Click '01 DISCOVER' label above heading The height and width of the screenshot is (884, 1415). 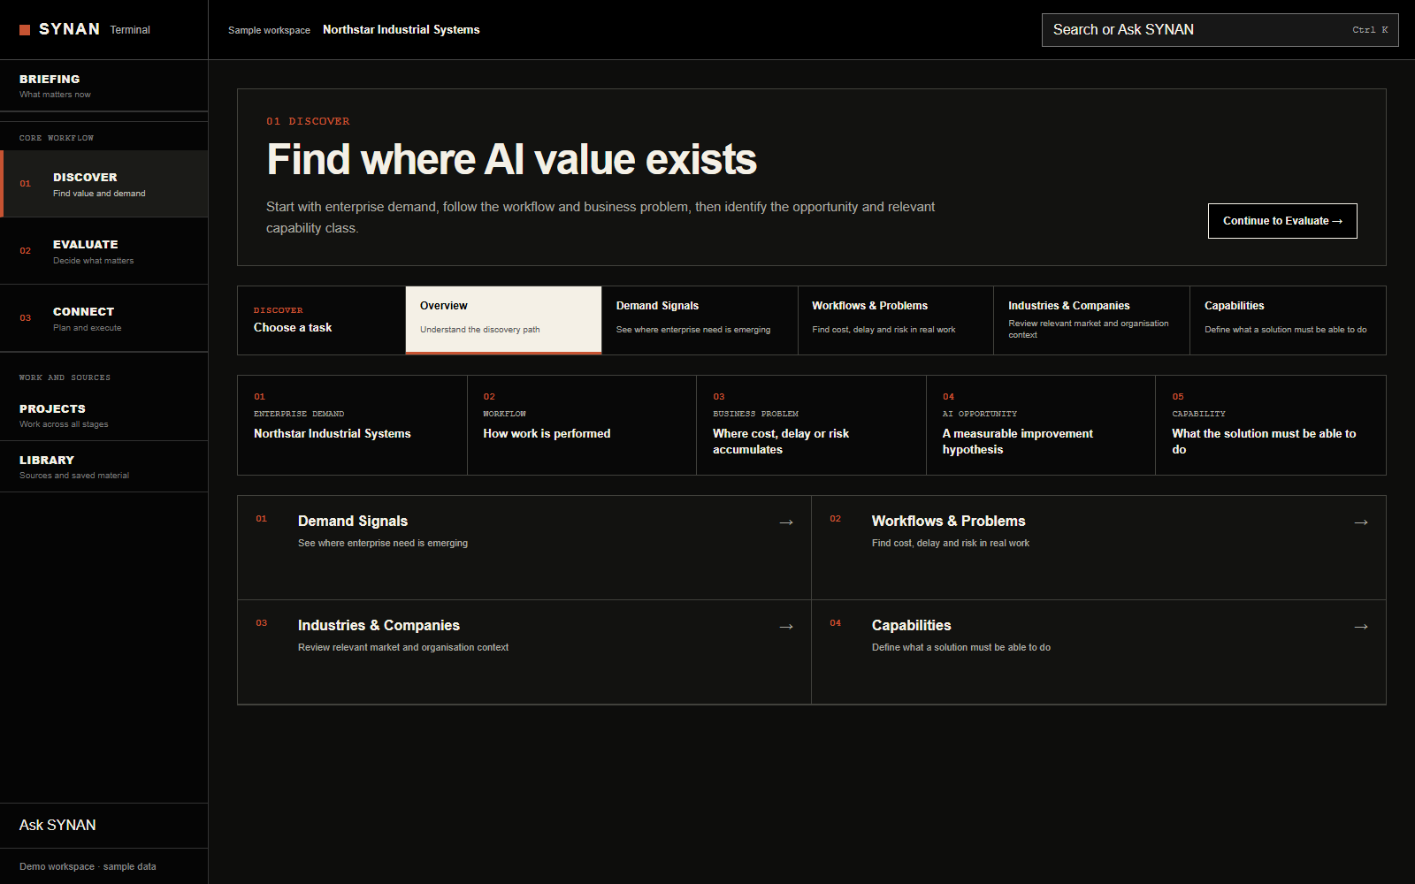(x=308, y=121)
